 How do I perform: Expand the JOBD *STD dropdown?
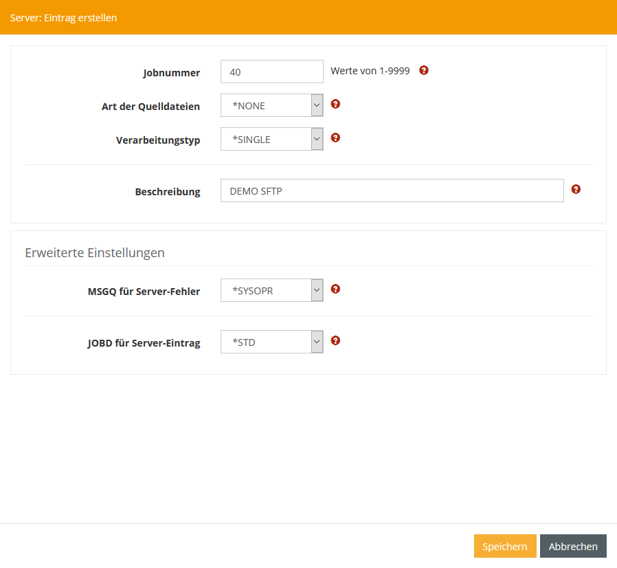[271, 342]
